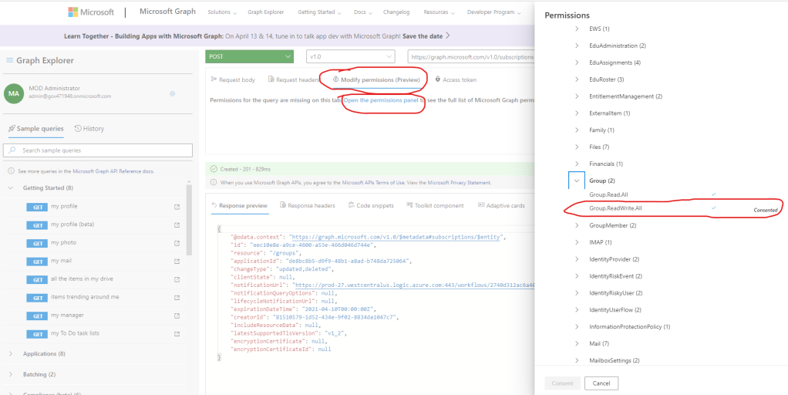This screenshot has width=788, height=395.
Task: Open the POST HTTP method dropdown
Action: (250, 56)
